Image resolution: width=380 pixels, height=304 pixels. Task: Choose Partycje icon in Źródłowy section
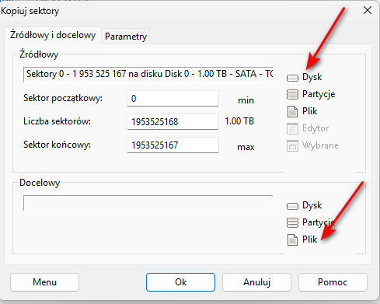tap(292, 94)
